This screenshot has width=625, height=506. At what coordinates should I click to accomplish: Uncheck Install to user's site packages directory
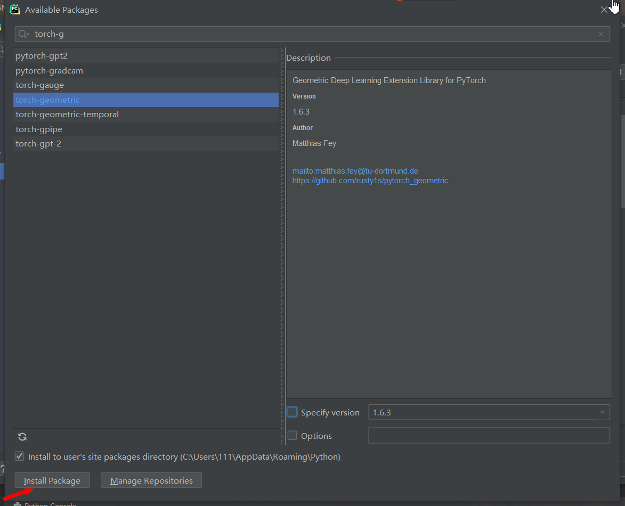[x=19, y=456]
